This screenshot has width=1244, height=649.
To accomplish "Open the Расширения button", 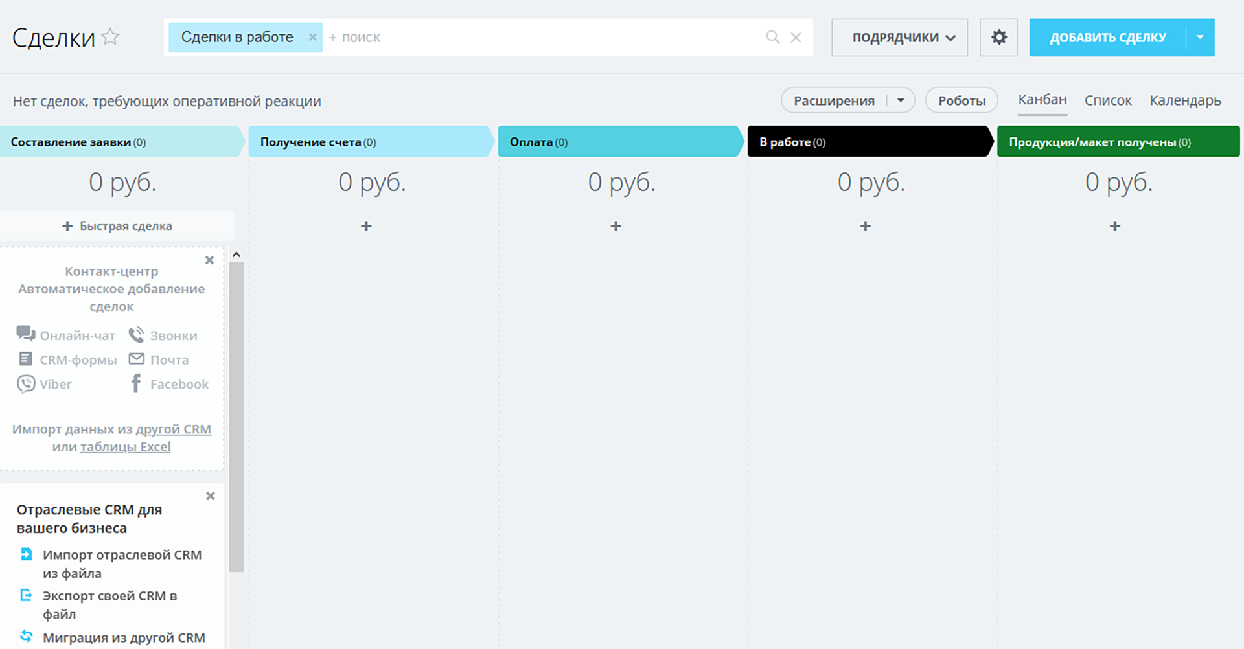I will 834,100.
